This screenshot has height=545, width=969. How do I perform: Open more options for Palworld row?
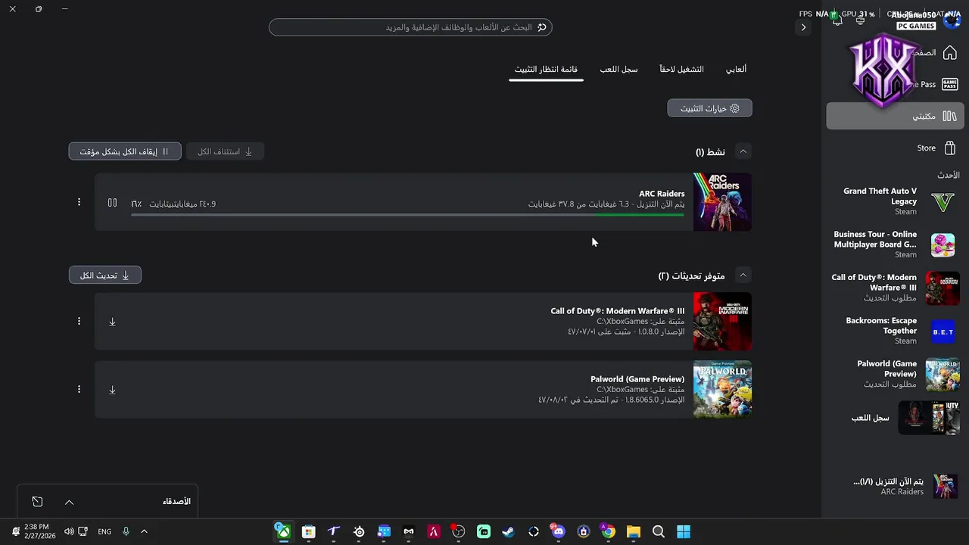pyautogui.click(x=79, y=389)
